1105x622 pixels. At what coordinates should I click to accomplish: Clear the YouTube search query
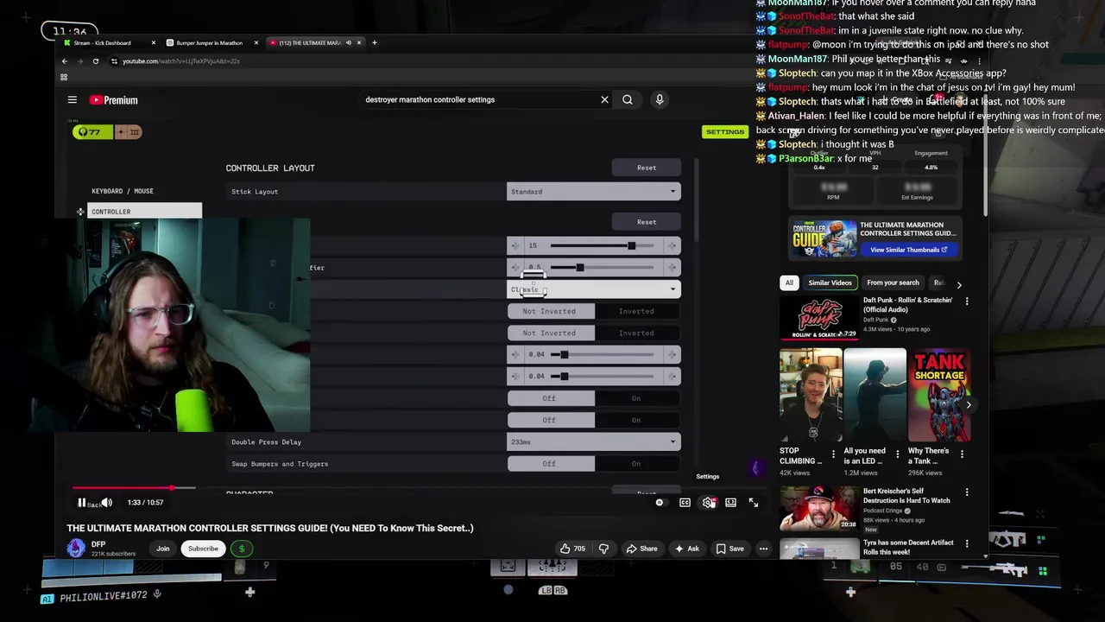click(604, 99)
